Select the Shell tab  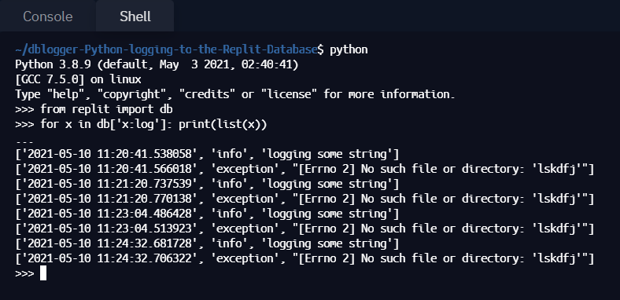[x=135, y=16]
